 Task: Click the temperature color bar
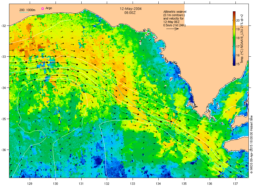234,39
